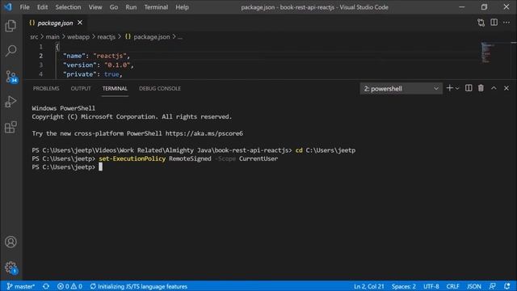The height and width of the screenshot is (291, 517).
Task: Open the terminal selector '2: powershell' dropdown
Action: [x=401, y=88]
